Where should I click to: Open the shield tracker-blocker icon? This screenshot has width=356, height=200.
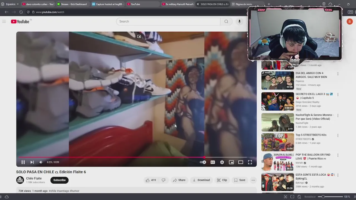click(x=28, y=12)
